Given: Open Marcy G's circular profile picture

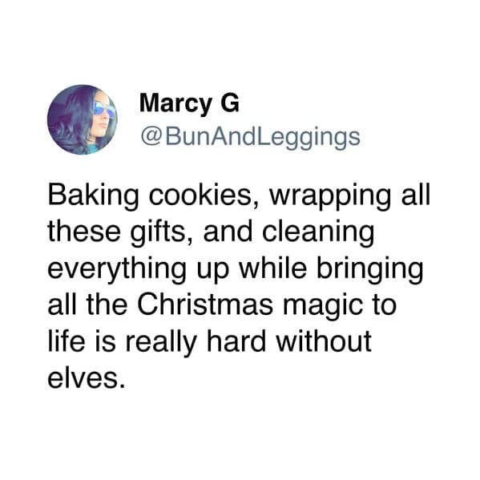Looking at the screenshot, I should 83,119.
